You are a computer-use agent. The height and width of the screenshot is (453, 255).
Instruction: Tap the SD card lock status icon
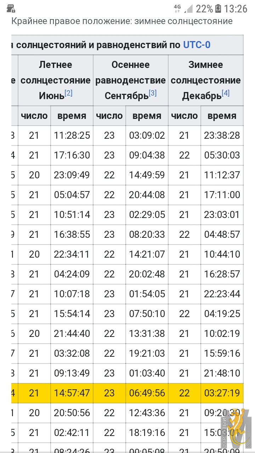11,8
